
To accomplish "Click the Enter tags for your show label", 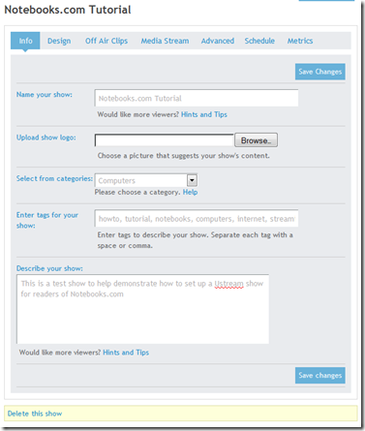I will pyautogui.click(x=47, y=220).
